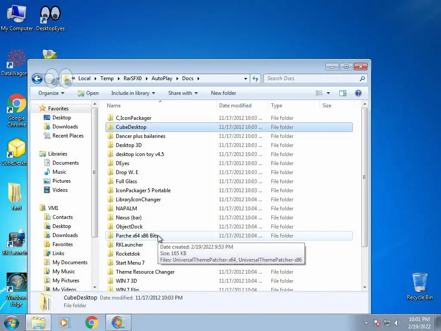Click the volume speaker tray icon
The width and height of the screenshot is (441, 331).
pos(398,323)
